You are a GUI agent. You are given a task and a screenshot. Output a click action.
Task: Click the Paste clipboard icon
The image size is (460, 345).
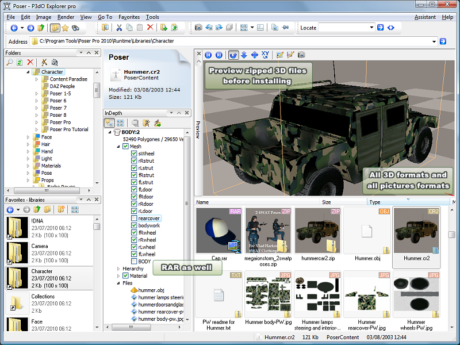(x=140, y=28)
